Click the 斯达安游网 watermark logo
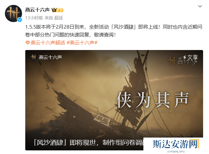The width and height of the screenshot is (209, 154). 176,144
